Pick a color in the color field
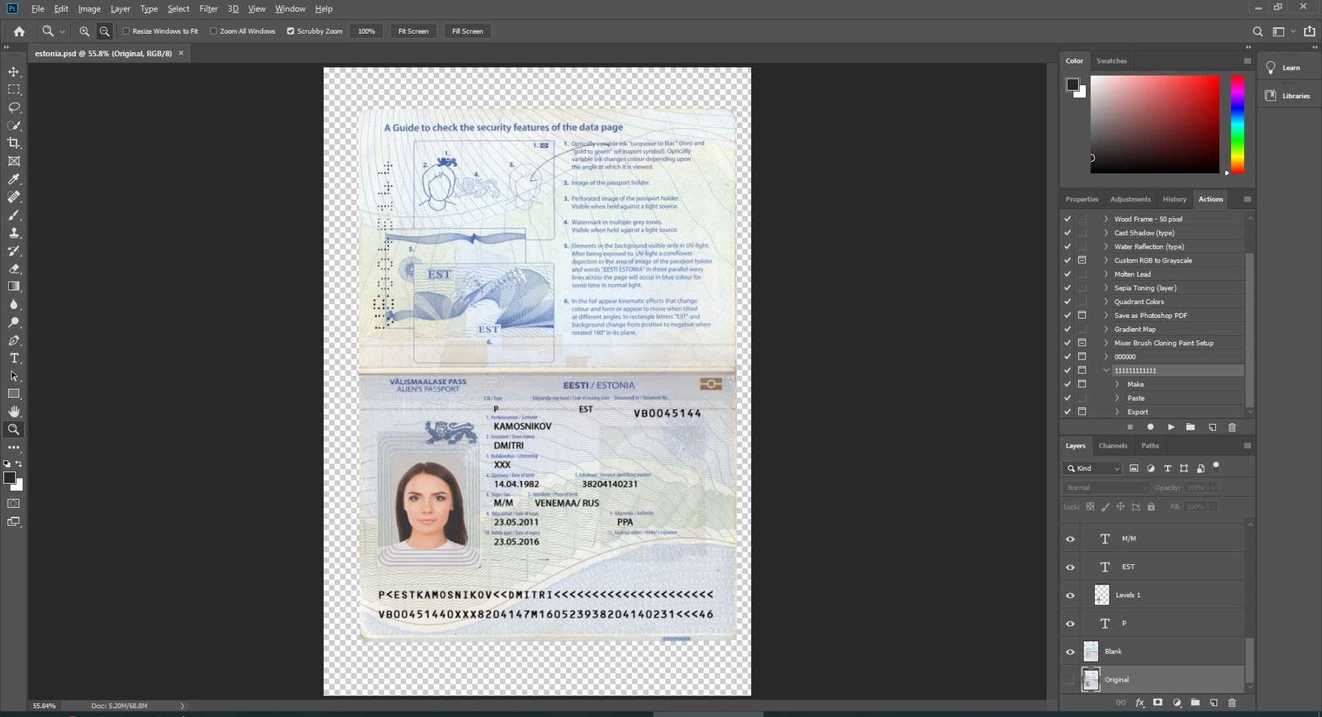Viewport: 1322px width, 717px height. click(1154, 125)
